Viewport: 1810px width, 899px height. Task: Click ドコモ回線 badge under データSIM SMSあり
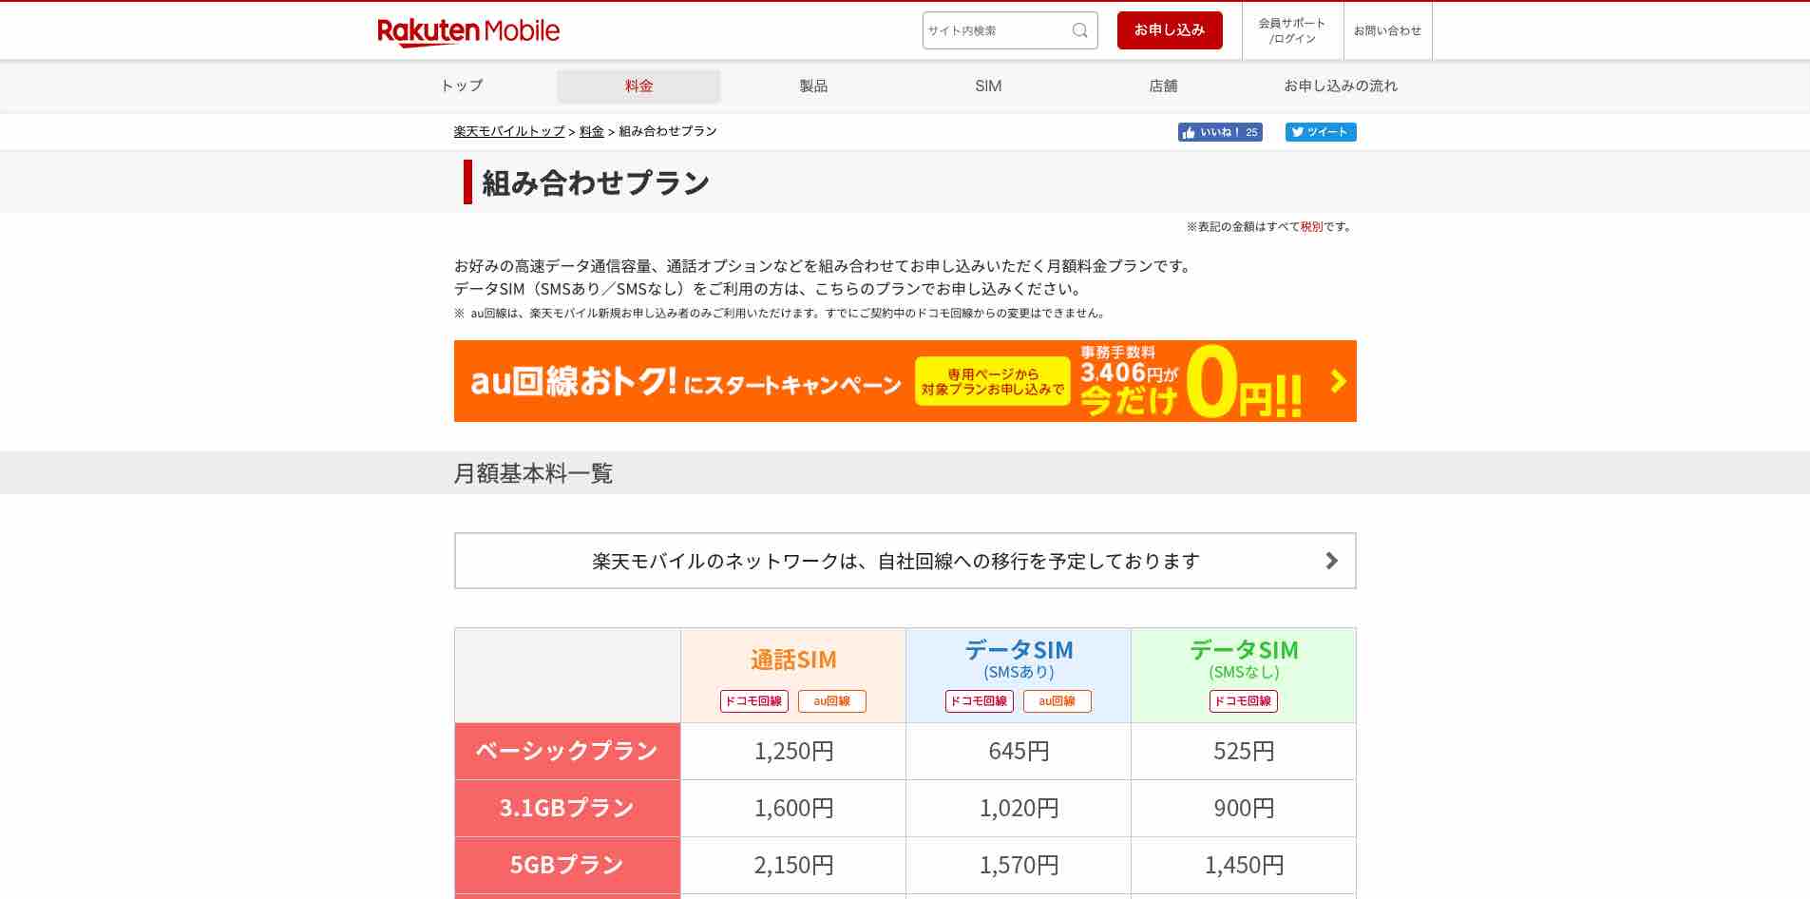pyautogui.click(x=979, y=701)
